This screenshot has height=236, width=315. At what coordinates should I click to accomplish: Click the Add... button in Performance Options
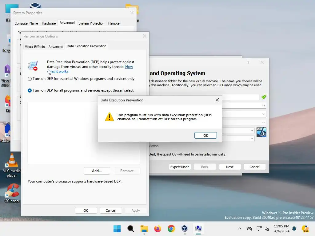[97, 171]
